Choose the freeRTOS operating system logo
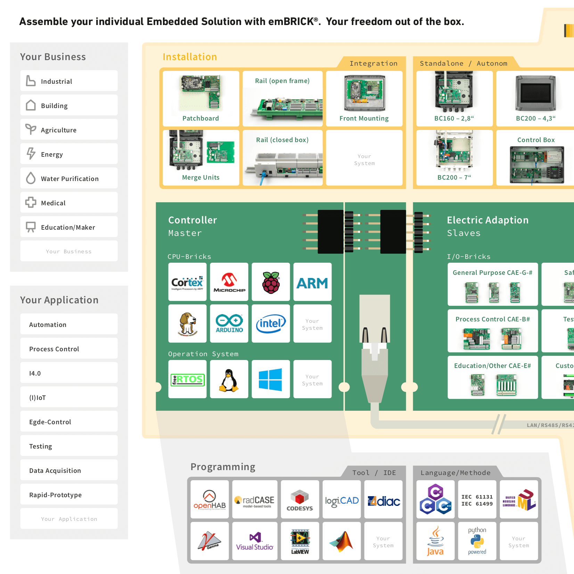The width and height of the screenshot is (574, 574). pyautogui.click(x=187, y=379)
